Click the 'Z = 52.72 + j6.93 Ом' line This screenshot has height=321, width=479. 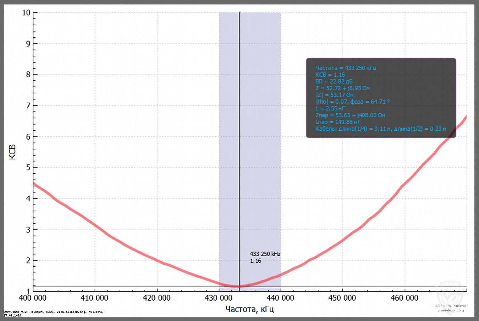click(342, 88)
